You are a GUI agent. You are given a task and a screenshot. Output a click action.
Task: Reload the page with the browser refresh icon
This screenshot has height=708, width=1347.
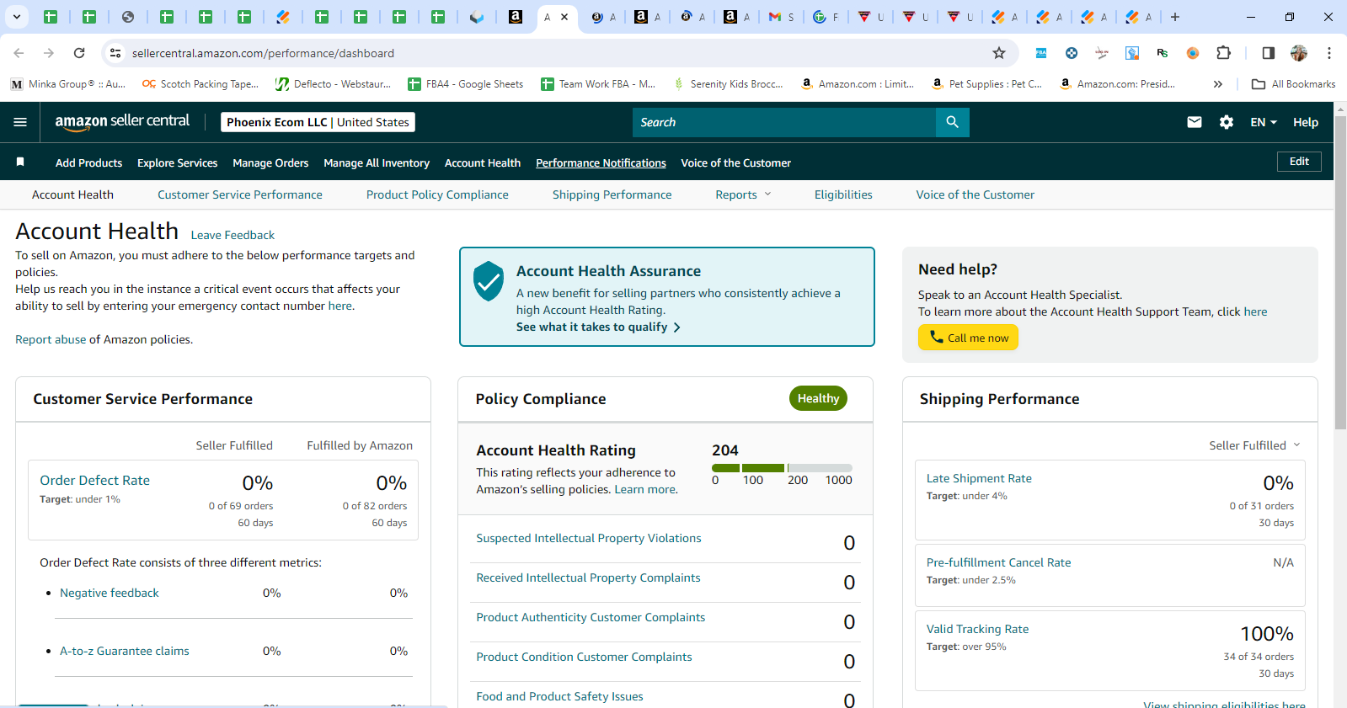[79, 53]
